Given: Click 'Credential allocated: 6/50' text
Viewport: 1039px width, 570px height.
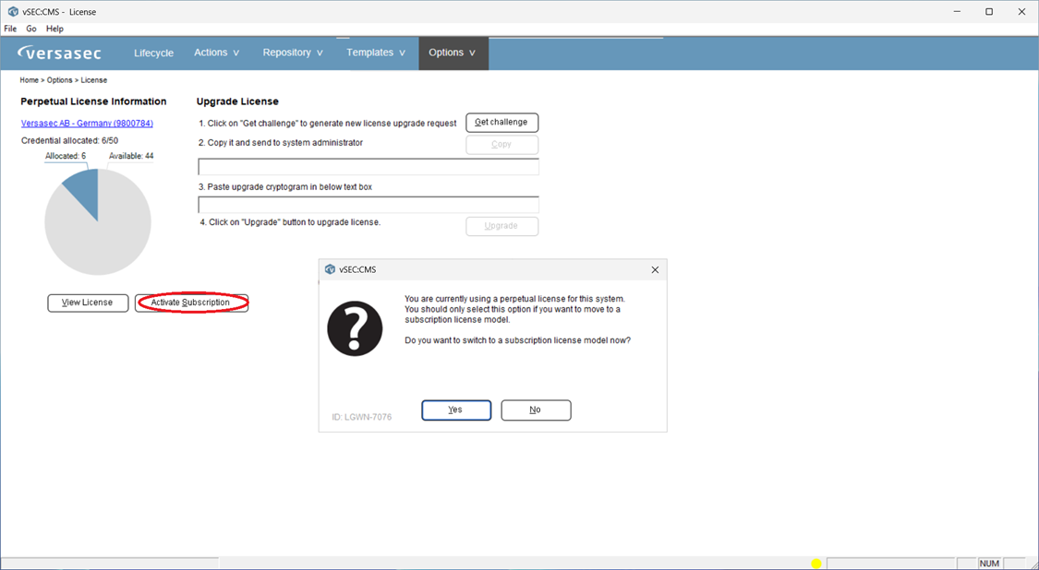Looking at the screenshot, I should [x=69, y=141].
